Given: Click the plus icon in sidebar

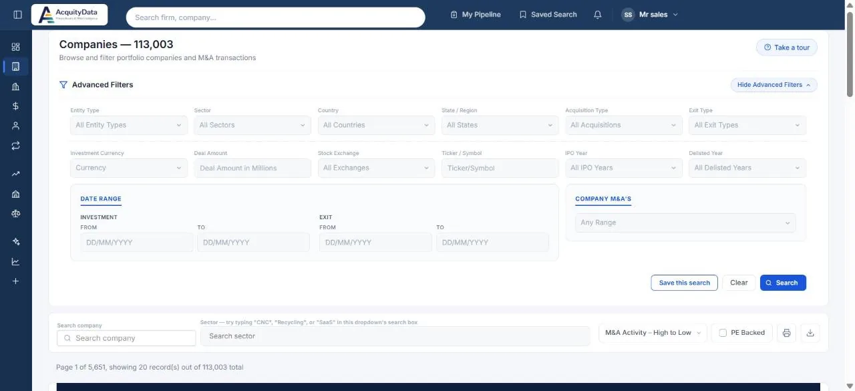Looking at the screenshot, I should click(x=16, y=281).
